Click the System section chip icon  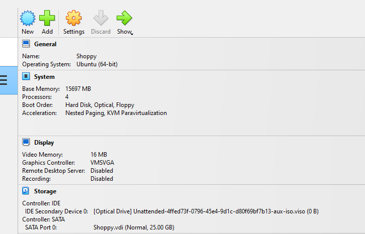pos(26,76)
